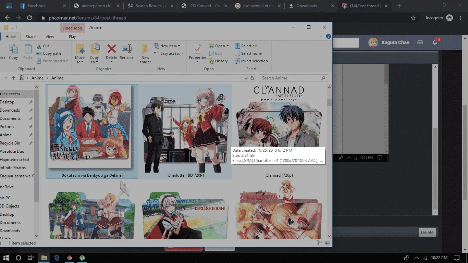Select the Dagashikashi folder thumbnail
Screen dimensions: 468x263
185,214
